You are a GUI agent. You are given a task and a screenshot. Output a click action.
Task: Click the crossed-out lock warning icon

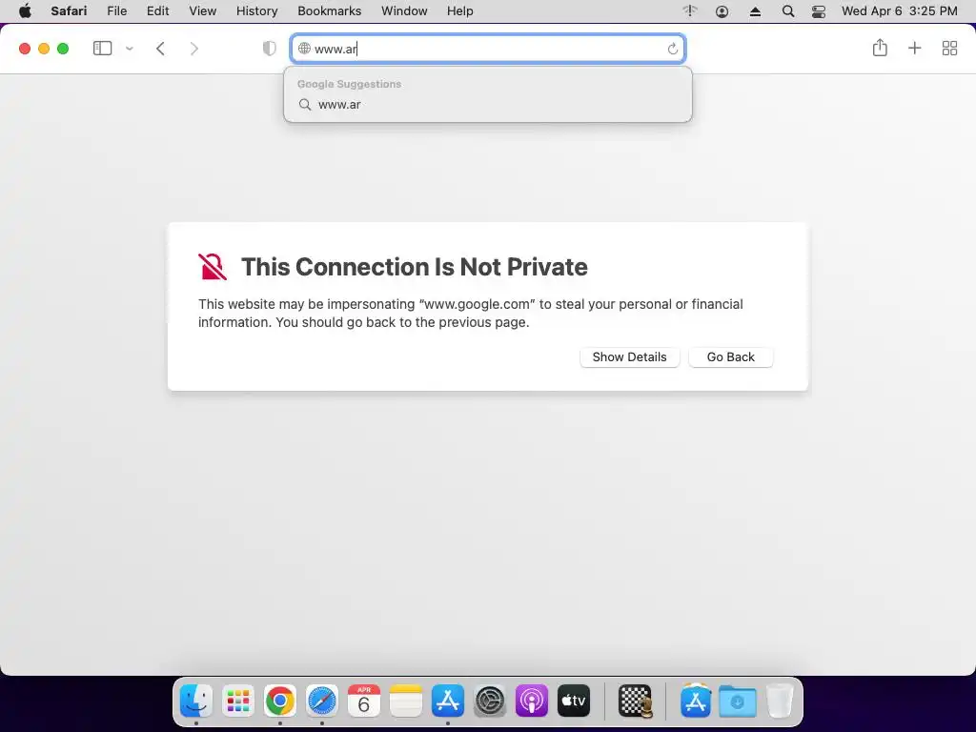click(x=213, y=267)
